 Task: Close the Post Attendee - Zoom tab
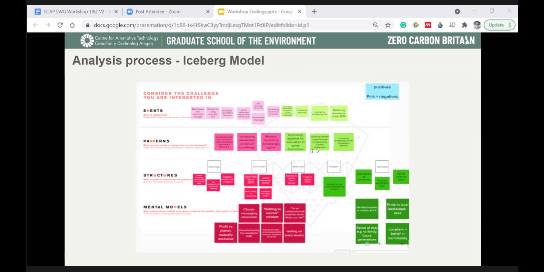tap(208, 12)
